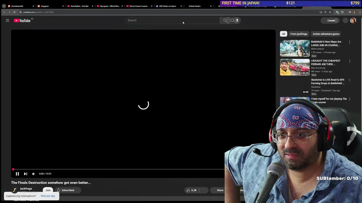Click the Share button
The width and height of the screenshot is (362, 203).
point(217,190)
